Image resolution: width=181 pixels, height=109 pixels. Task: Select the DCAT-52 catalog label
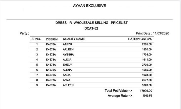[91, 28]
